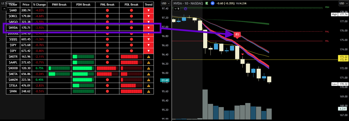Click the red PML Break dot for $NVDA
Viewport: 349px width, 121px height.
coord(107,28)
